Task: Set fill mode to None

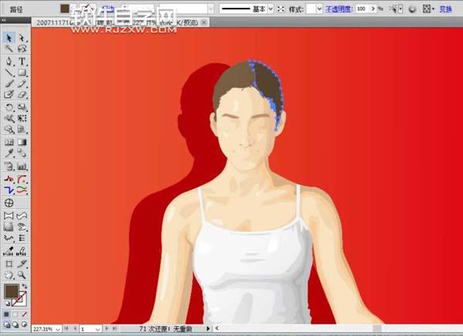Action: tap(23, 314)
